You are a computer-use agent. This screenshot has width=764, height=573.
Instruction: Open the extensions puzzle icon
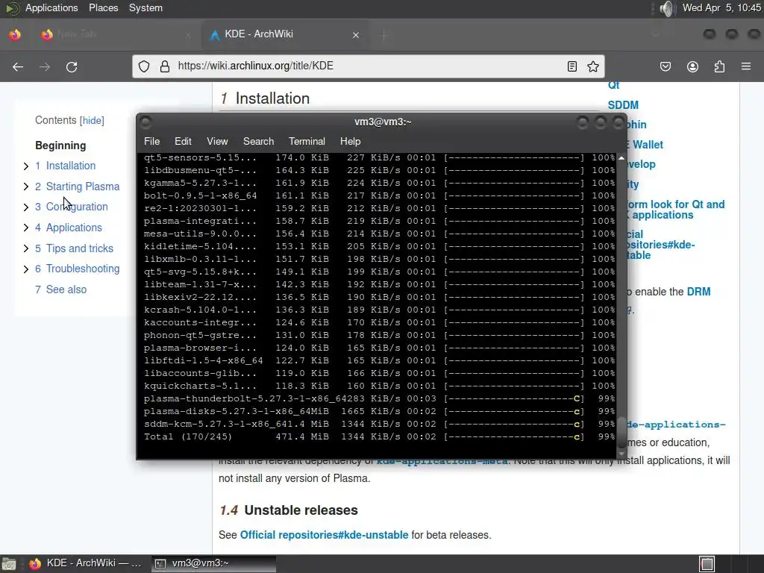(x=719, y=66)
